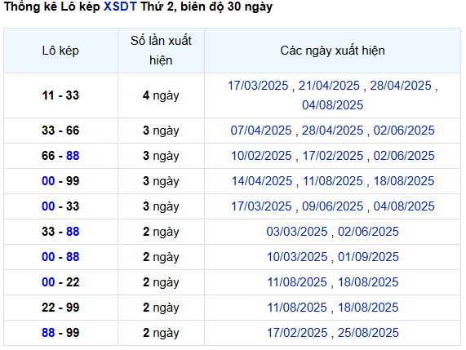Click the 'Các ngày xuất hiện' column header

332,51
